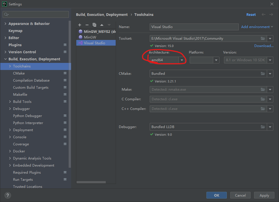The height and width of the screenshot is (202, 279).
Task: Browse folder for Toolset path
Action: 263,39
